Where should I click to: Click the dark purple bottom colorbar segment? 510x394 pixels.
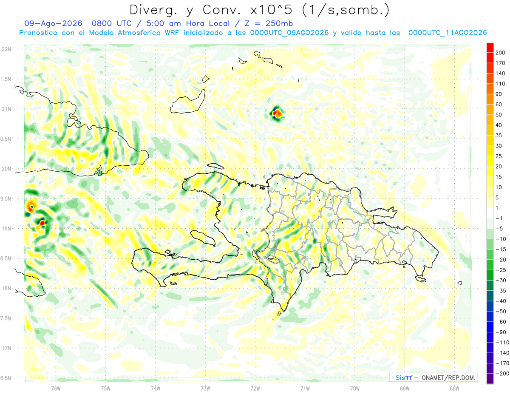click(x=490, y=379)
